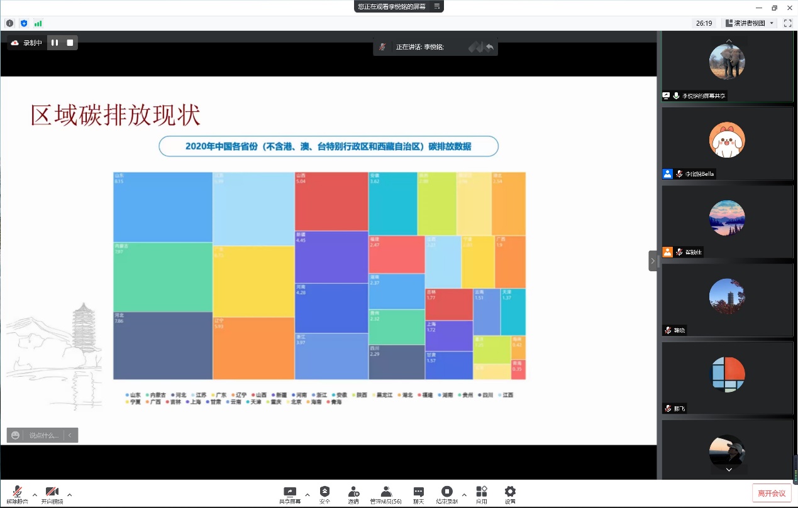
Task: Click the 说点什么 message input field
Action: (44, 435)
